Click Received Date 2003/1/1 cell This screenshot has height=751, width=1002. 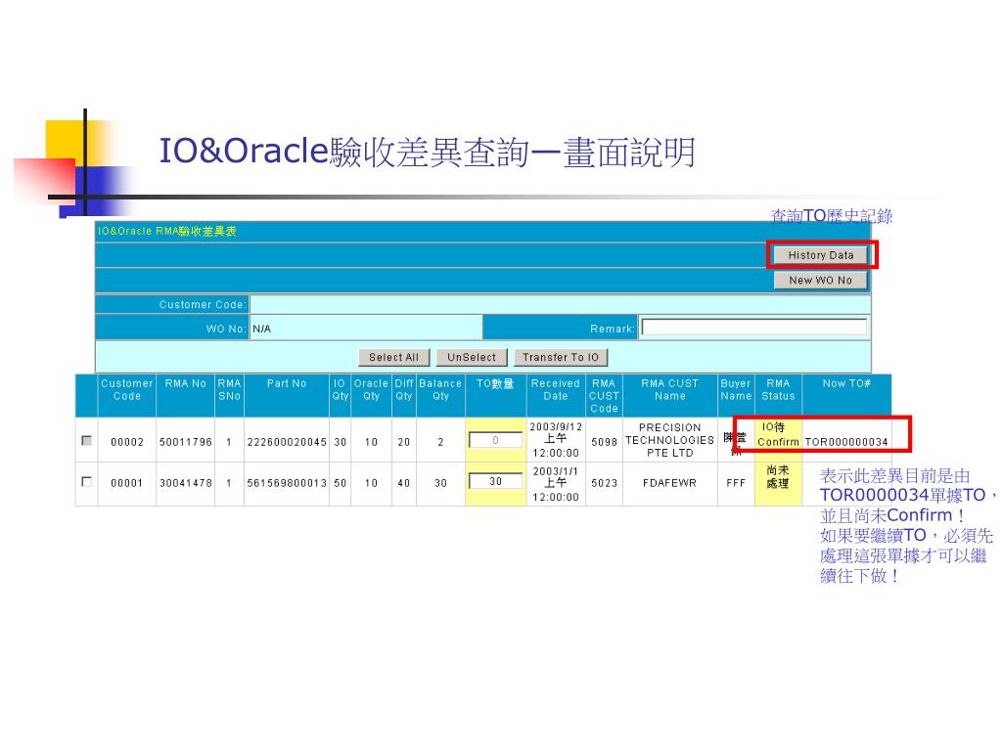point(556,484)
